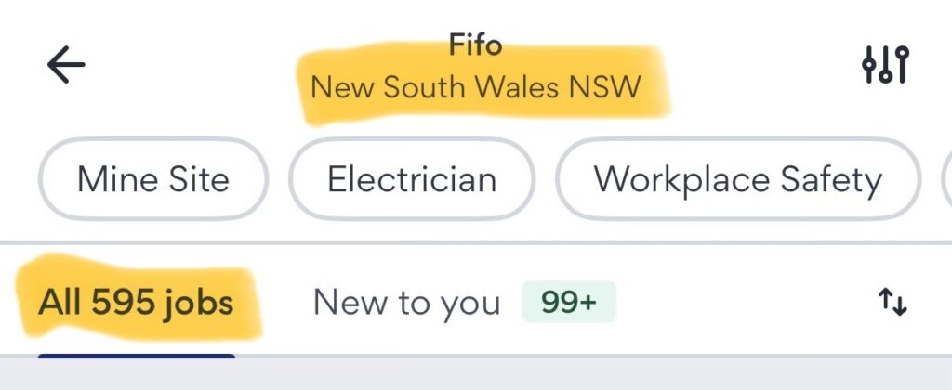Click the green 99+ badge
The width and height of the screenshot is (952, 390).
click(x=568, y=303)
